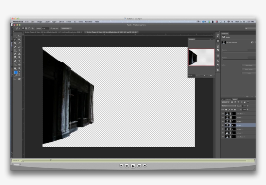Image resolution: width=266 pixels, height=185 pixels.
Task: Select the Rounded Rectangle shape tool
Action: 19,65
